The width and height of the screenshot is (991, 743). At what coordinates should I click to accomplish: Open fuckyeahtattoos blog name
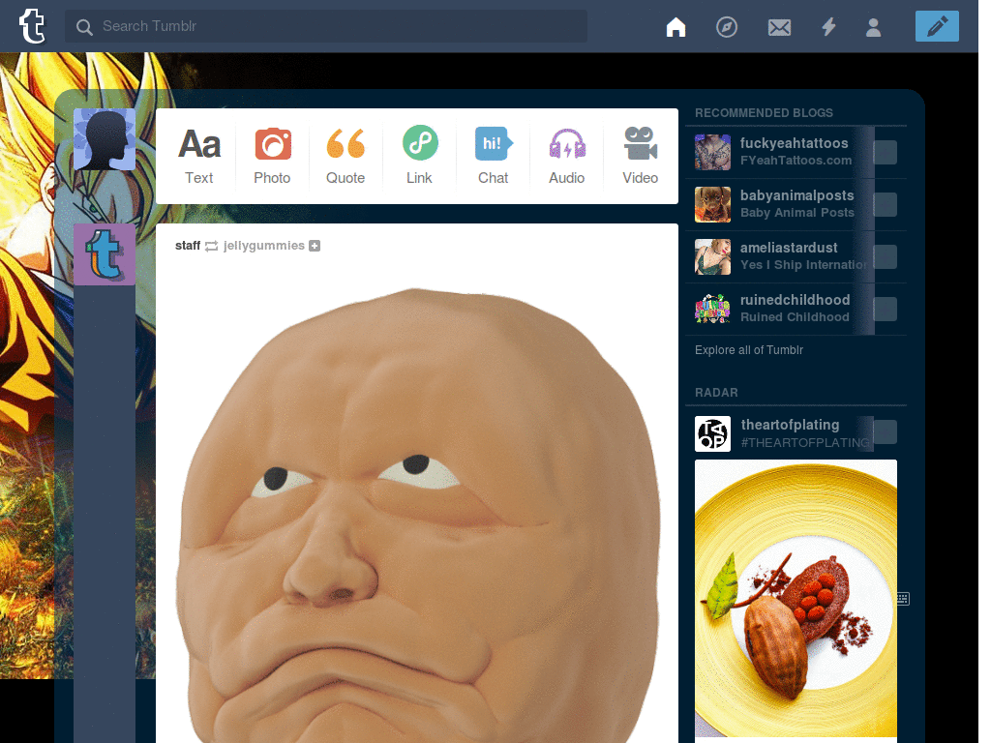[x=794, y=143]
